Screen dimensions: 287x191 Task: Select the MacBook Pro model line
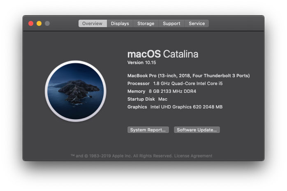[189, 76]
